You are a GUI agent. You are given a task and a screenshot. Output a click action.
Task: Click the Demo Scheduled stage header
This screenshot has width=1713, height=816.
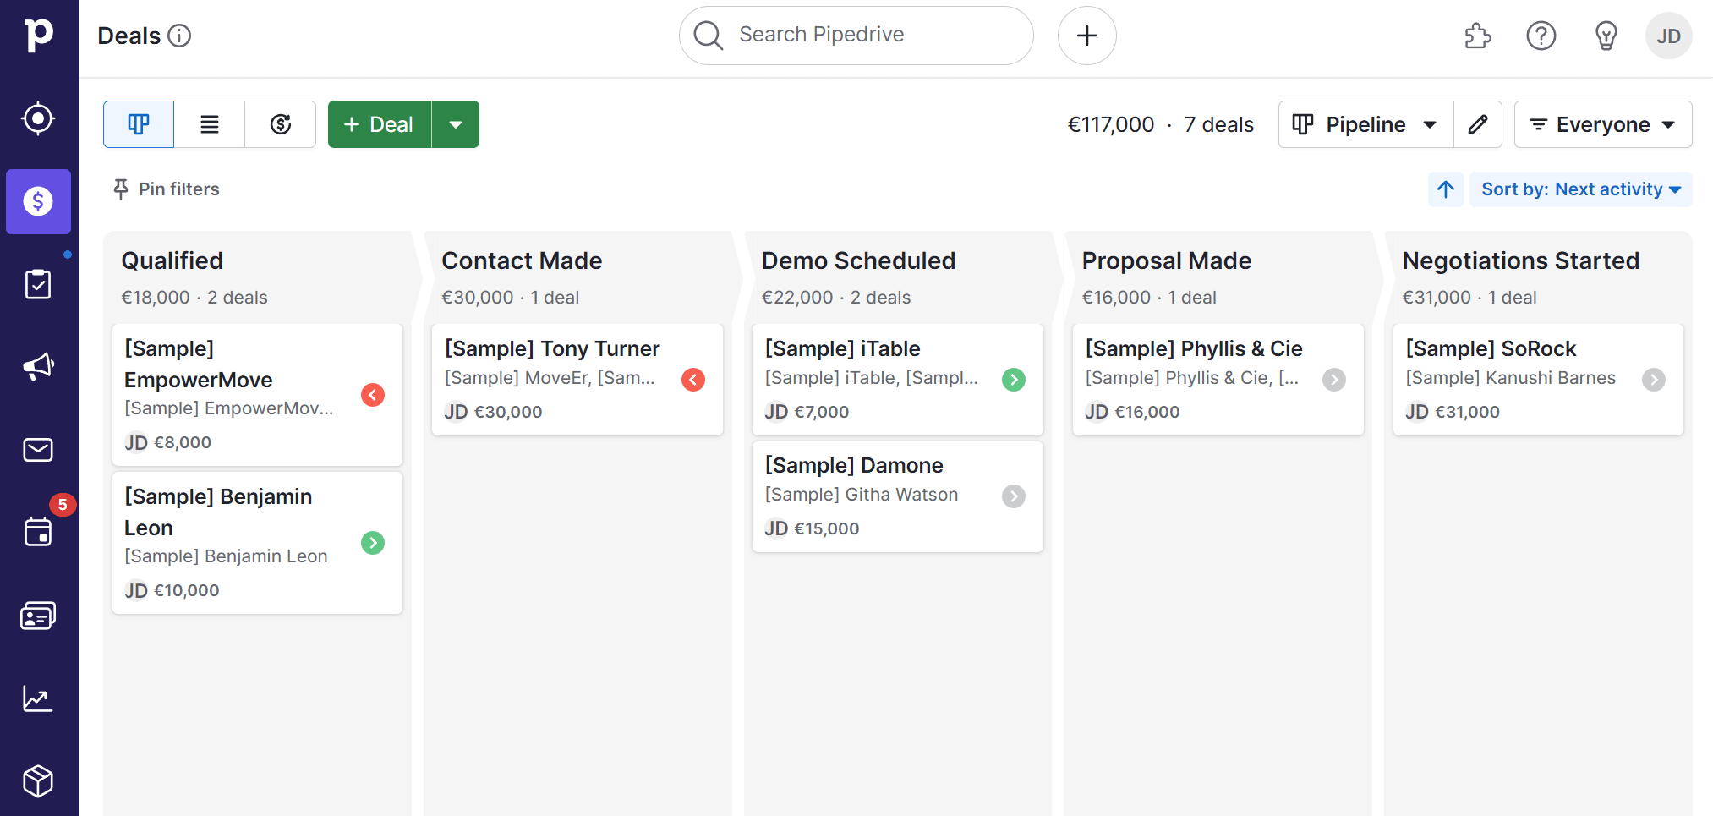858,260
